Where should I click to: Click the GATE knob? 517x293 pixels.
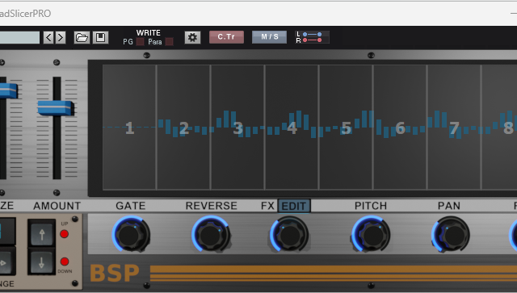click(131, 234)
